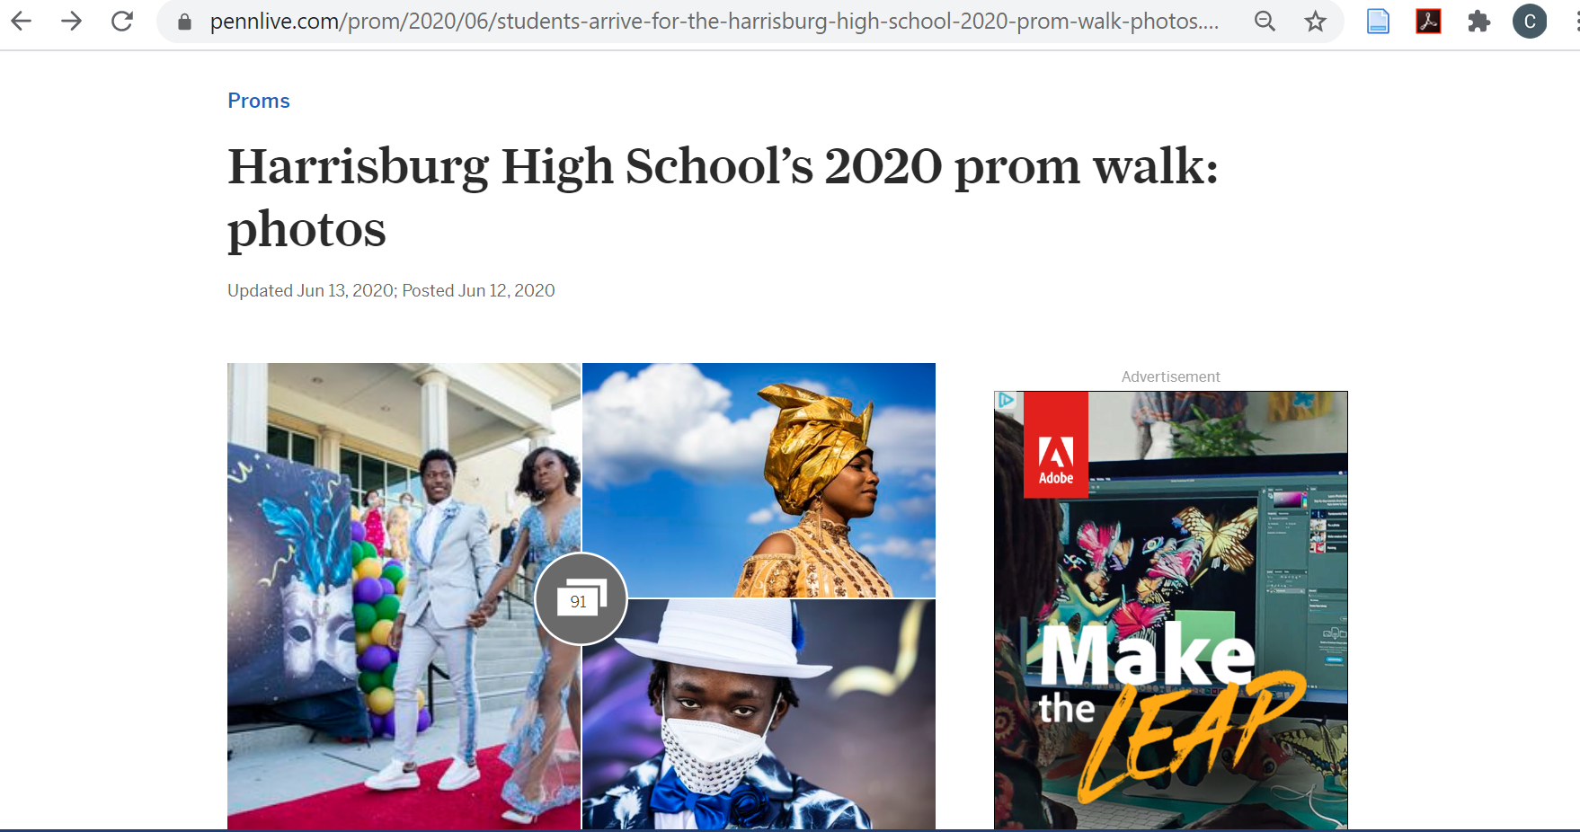The width and height of the screenshot is (1580, 832).
Task: View the gold headwrap portrait photo
Action: pos(759,480)
